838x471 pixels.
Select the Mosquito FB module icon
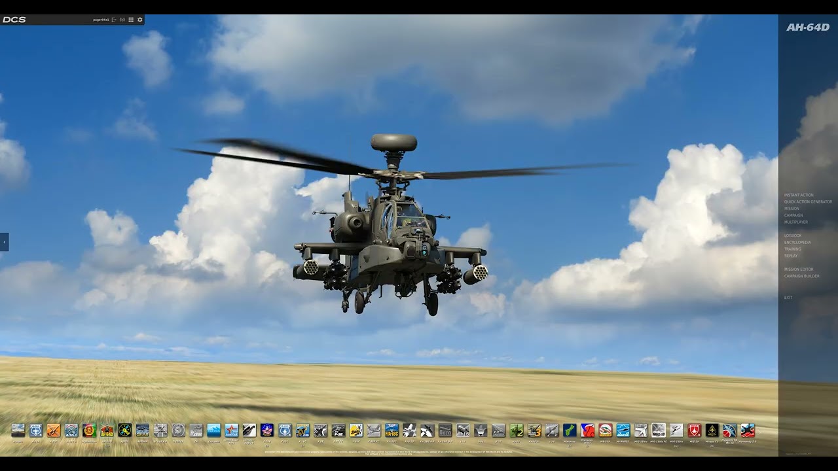click(729, 430)
